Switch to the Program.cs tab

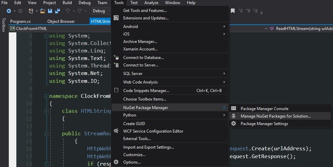click(x=20, y=21)
